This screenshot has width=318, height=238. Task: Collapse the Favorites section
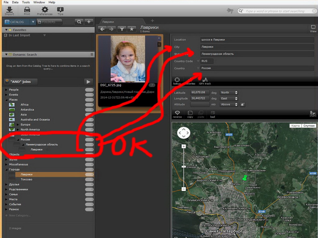(x=6, y=30)
